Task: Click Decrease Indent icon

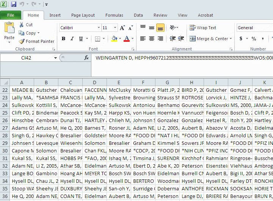Action: tap(173, 38)
